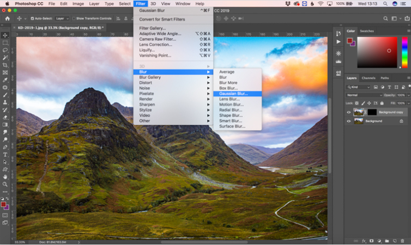
Task: Delete layer using the trash icon
Action: pyautogui.click(x=402, y=240)
